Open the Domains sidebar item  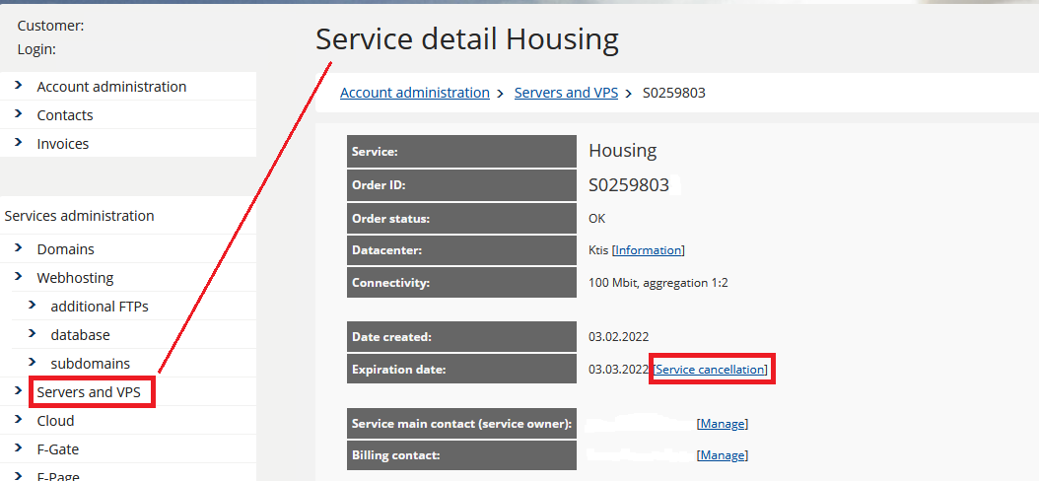(66, 249)
